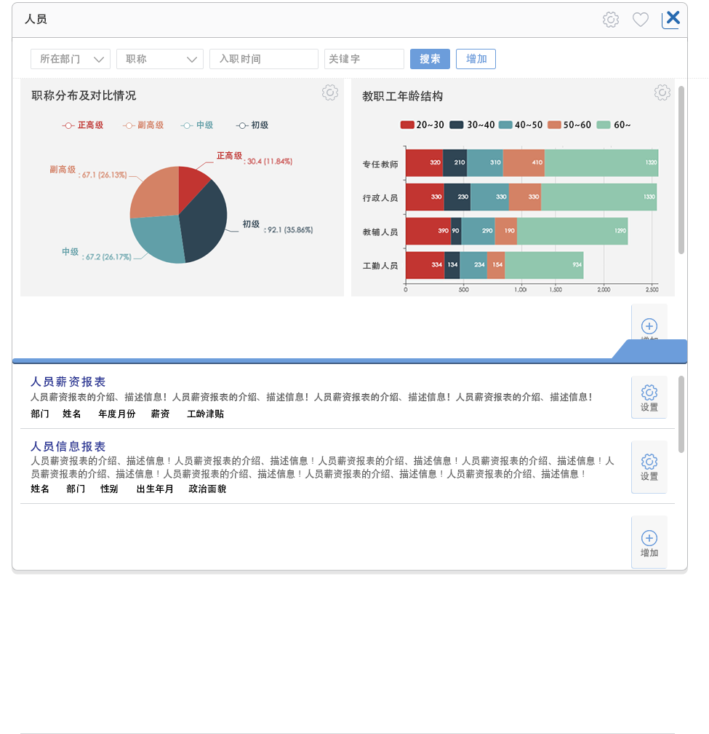Toggle 初级 legend series in pie chart
Viewport: 709px width, 734px height.
[x=252, y=125]
